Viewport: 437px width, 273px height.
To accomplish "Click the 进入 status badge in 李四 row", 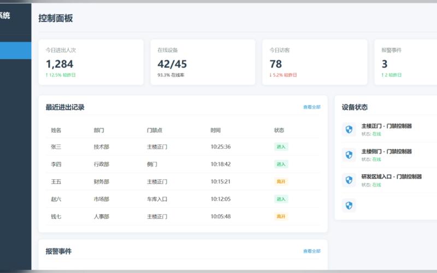I will tap(281, 164).
